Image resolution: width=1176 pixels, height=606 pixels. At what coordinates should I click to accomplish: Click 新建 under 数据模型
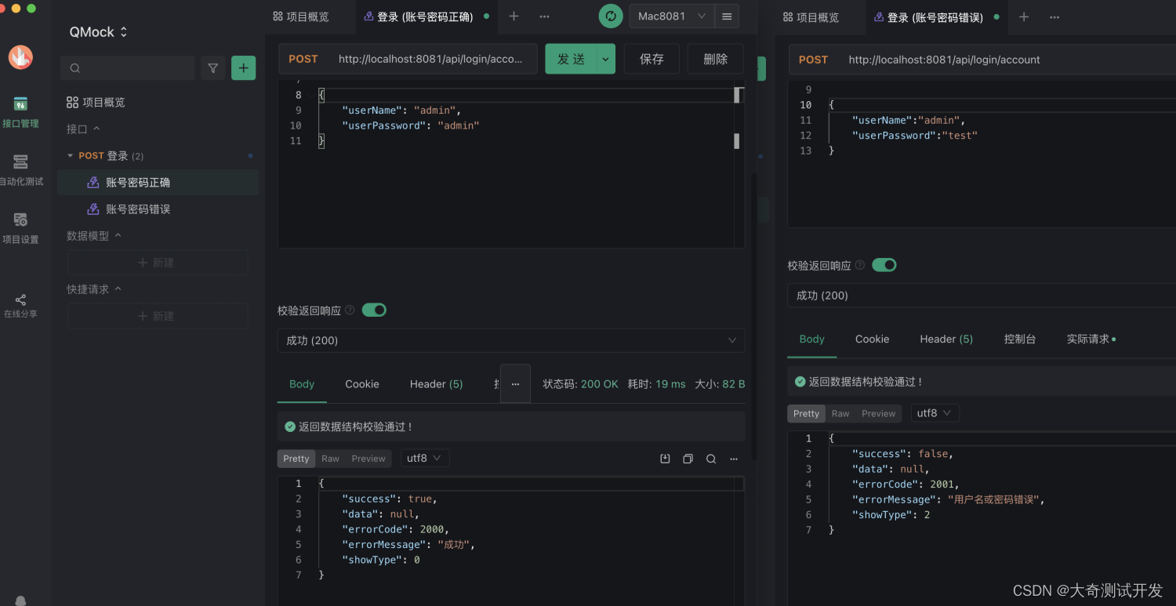(x=158, y=263)
